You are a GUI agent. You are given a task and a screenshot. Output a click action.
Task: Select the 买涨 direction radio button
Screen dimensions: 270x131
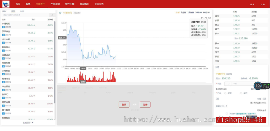pos(225,93)
